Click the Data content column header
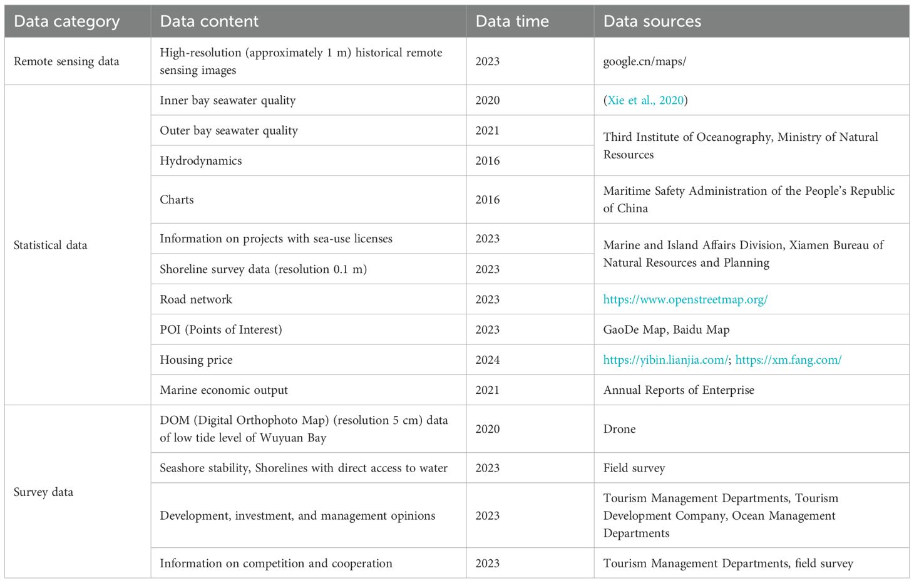This screenshot has height=583, width=914. 209,21
